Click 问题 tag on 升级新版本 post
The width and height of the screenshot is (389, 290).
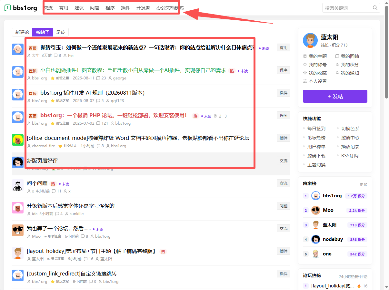284,206
